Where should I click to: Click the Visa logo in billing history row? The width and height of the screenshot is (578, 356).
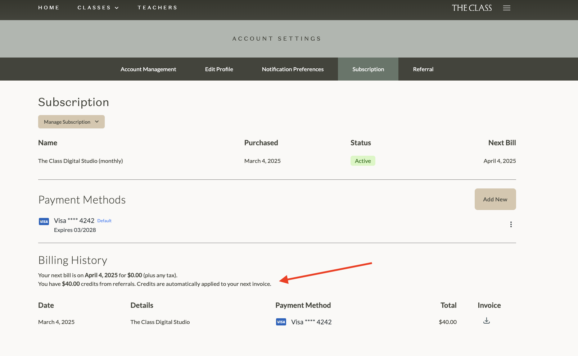pos(281,322)
